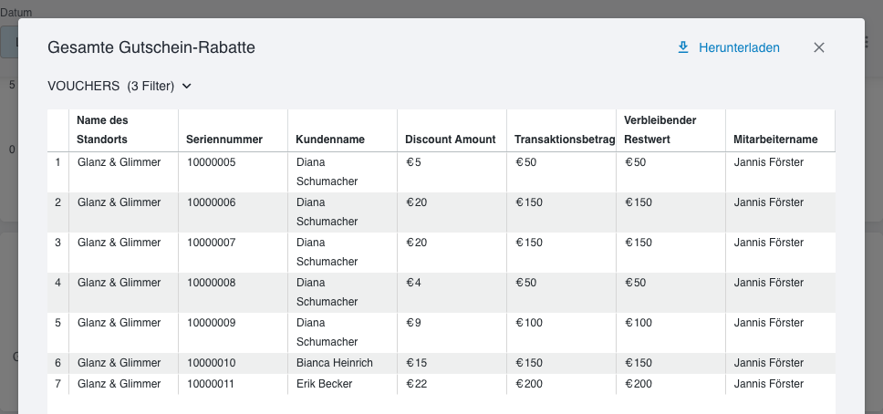Expand the VOUCHERS (3 Filter) chevron

[187, 86]
